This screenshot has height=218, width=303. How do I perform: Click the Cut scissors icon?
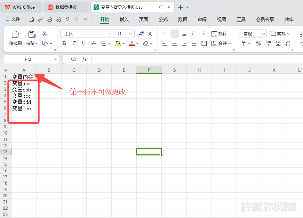point(45,34)
